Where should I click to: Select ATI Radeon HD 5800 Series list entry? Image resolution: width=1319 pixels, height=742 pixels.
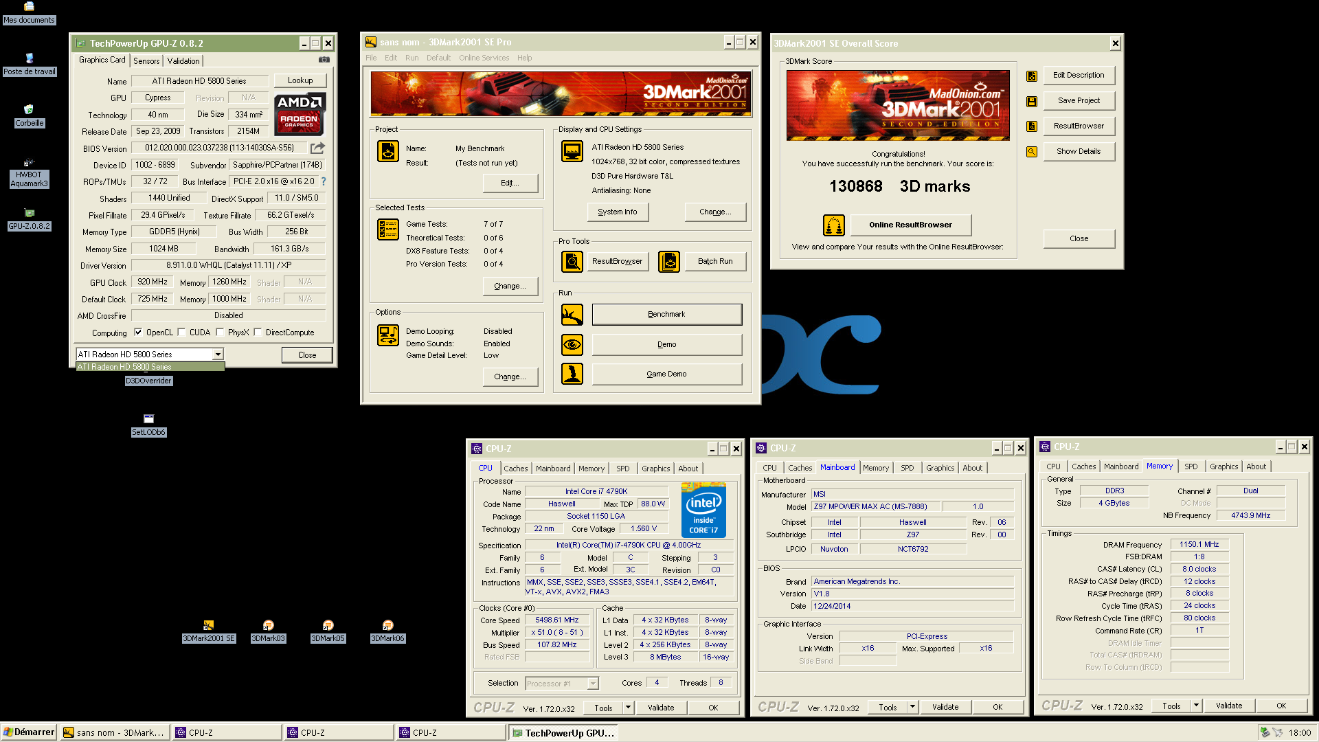[150, 367]
